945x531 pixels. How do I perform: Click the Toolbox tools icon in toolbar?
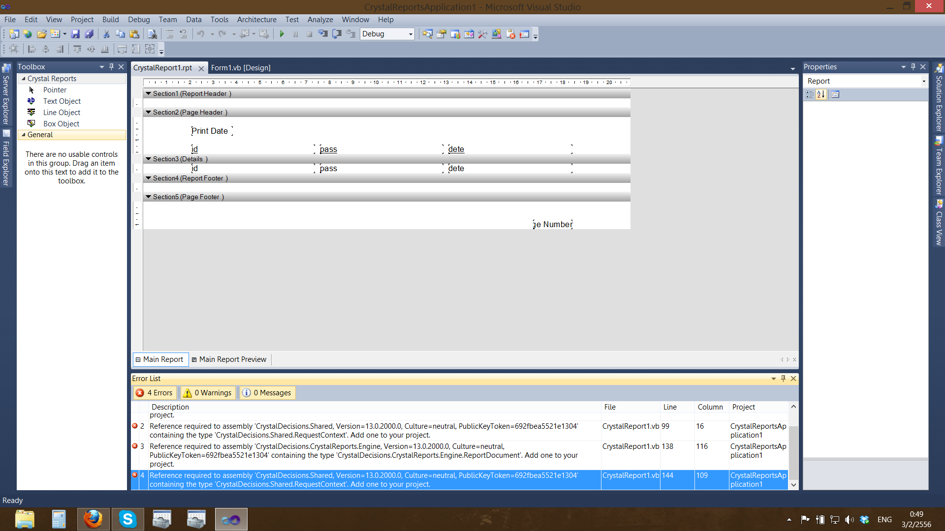click(483, 34)
